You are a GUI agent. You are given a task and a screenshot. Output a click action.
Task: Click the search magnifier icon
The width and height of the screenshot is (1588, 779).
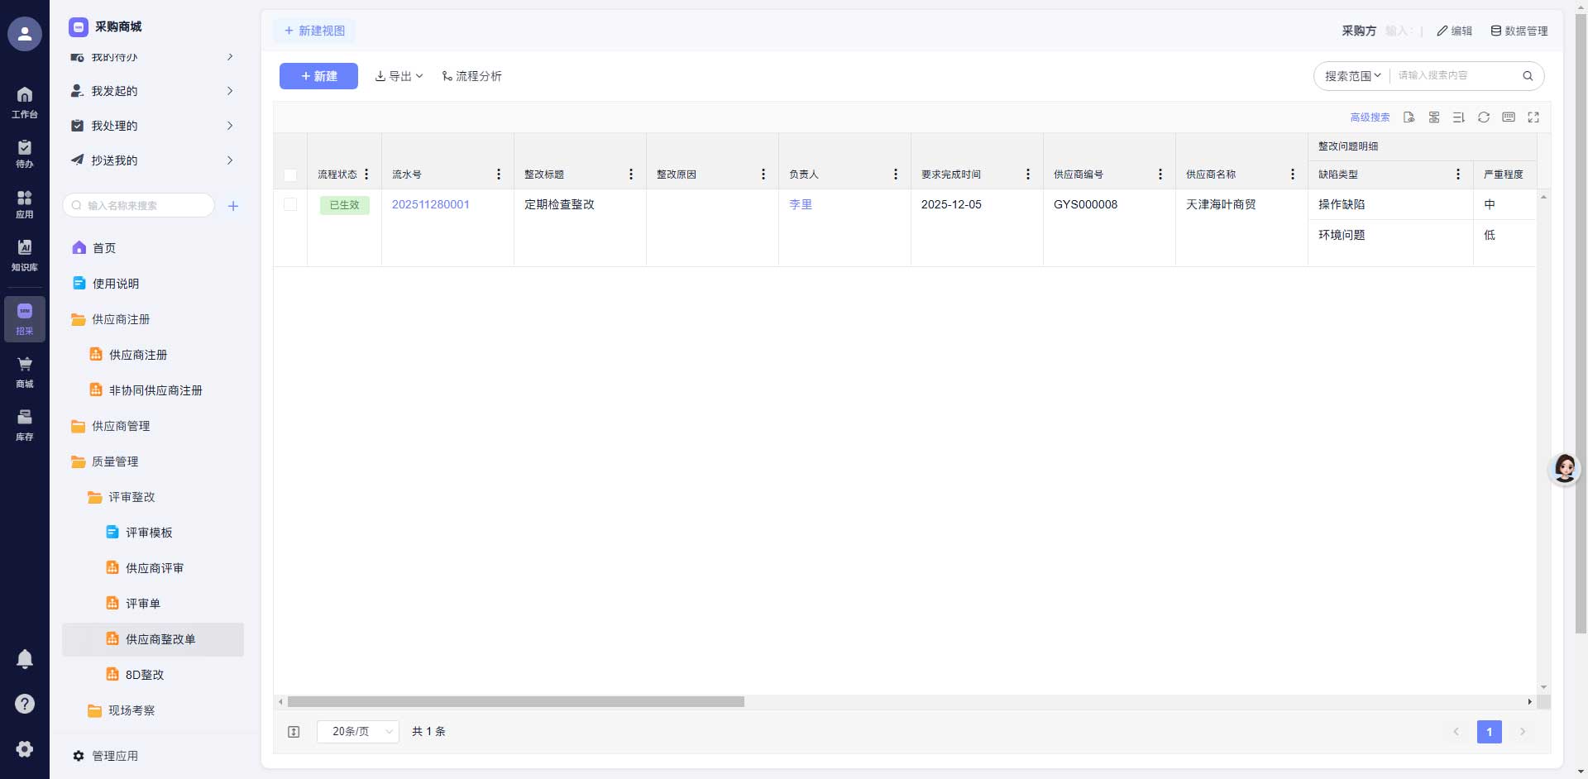click(x=1528, y=76)
